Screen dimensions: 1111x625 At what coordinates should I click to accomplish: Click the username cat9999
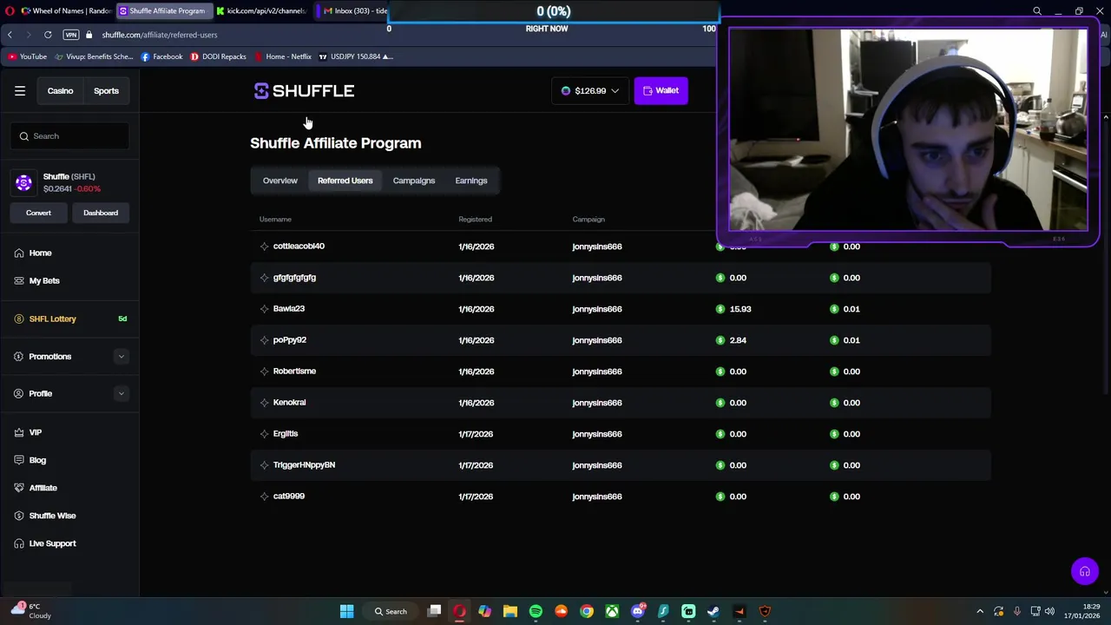tap(289, 497)
